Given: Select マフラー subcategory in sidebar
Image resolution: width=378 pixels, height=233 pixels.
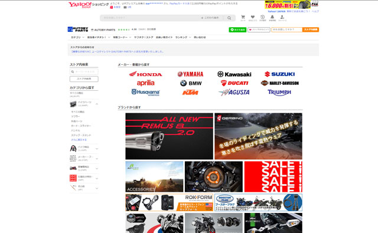Looking at the screenshot, I should (x=76, y=117).
